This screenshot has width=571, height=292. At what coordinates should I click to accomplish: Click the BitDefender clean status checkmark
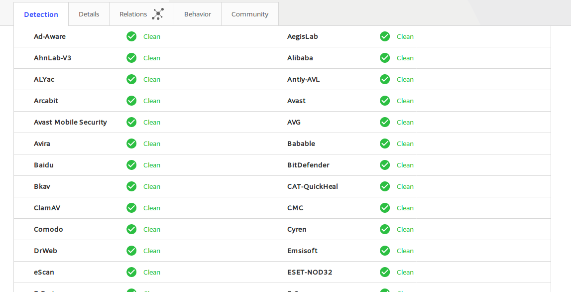tap(385, 165)
